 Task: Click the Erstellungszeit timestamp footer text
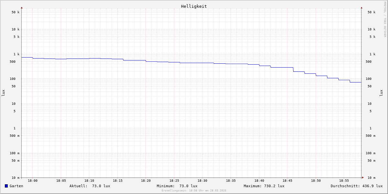point(194,191)
